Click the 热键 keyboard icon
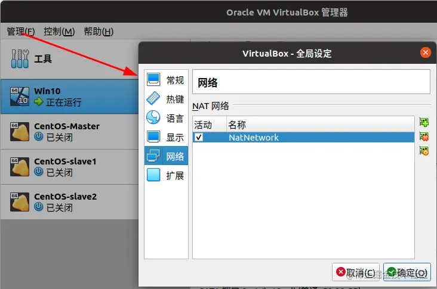The image size is (437, 289). tap(153, 98)
